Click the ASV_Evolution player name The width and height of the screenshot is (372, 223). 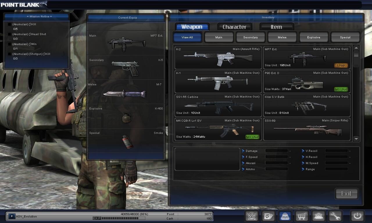click(26, 217)
